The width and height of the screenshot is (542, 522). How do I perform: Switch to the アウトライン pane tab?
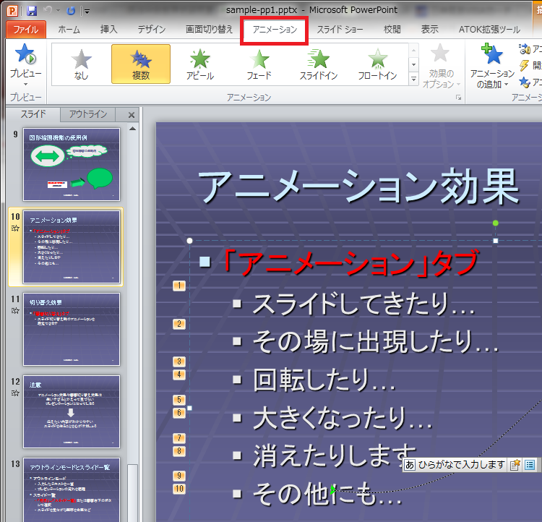pyautogui.click(x=88, y=114)
